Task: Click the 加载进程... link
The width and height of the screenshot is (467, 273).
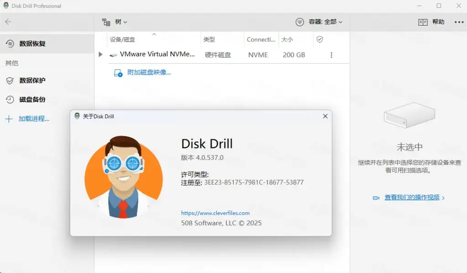Action: point(34,119)
